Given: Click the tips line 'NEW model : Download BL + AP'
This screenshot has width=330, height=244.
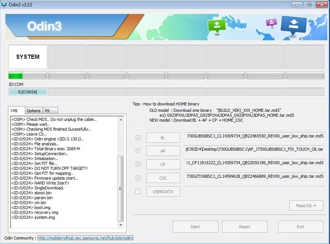Looking at the screenshot, I should pos(196,120).
